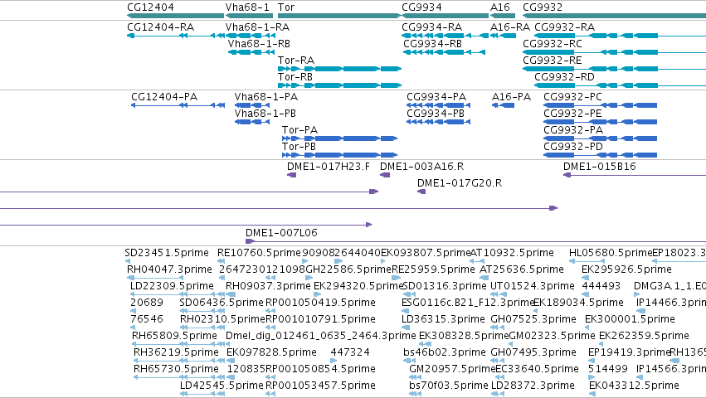Image resolution: width=706 pixels, height=398 pixels.
Task: Click the A16-PA protein label
Action: point(512,97)
